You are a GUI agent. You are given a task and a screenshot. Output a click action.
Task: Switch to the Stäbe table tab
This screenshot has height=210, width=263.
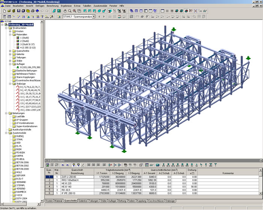point(103,201)
